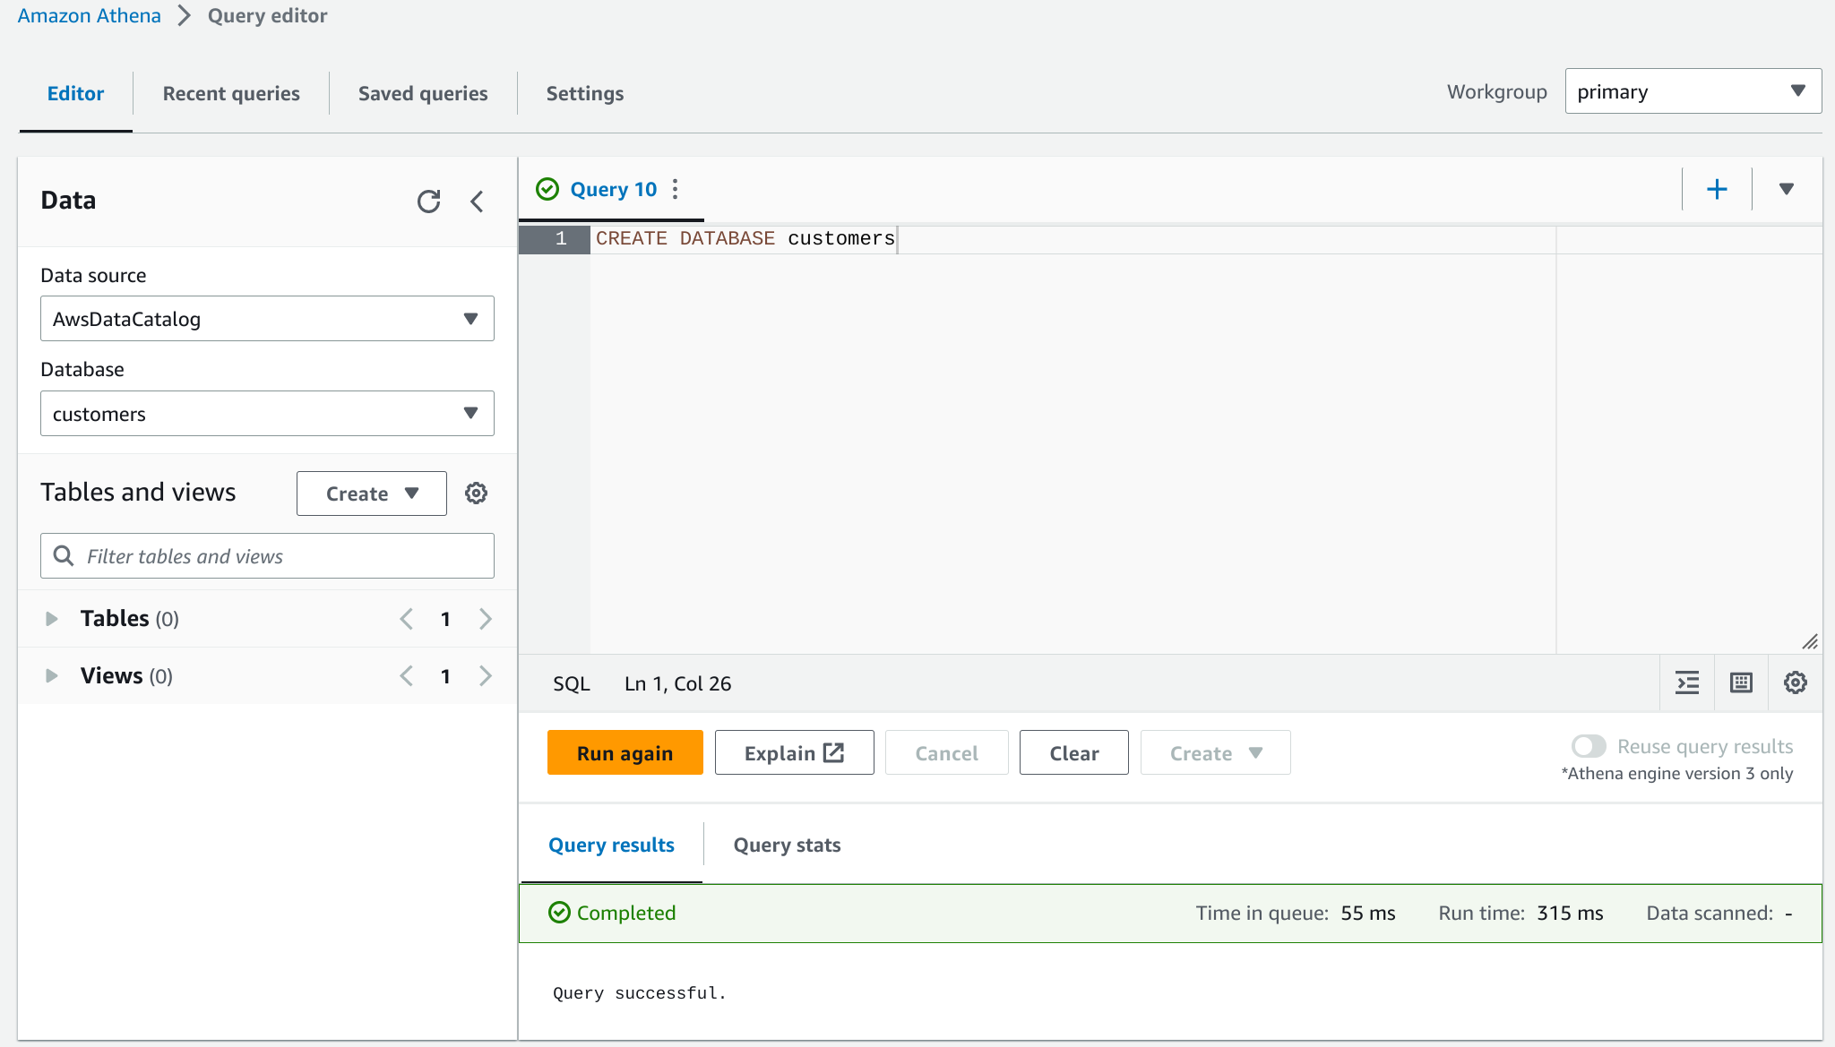Open the Query stats tab
Image resolution: width=1835 pixels, height=1047 pixels.
point(787,845)
